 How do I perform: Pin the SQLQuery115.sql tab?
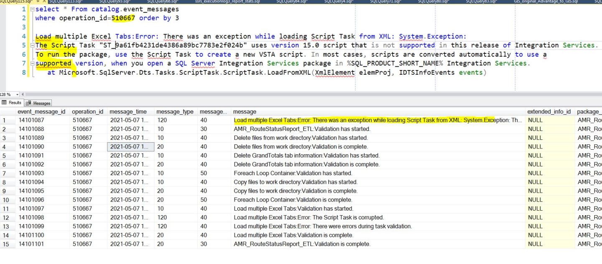click(38, 2)
